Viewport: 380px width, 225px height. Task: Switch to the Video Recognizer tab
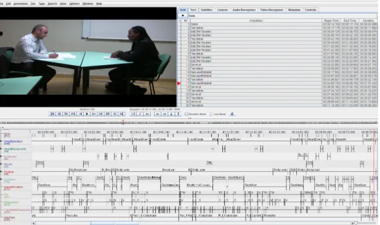tap(272, 10)
